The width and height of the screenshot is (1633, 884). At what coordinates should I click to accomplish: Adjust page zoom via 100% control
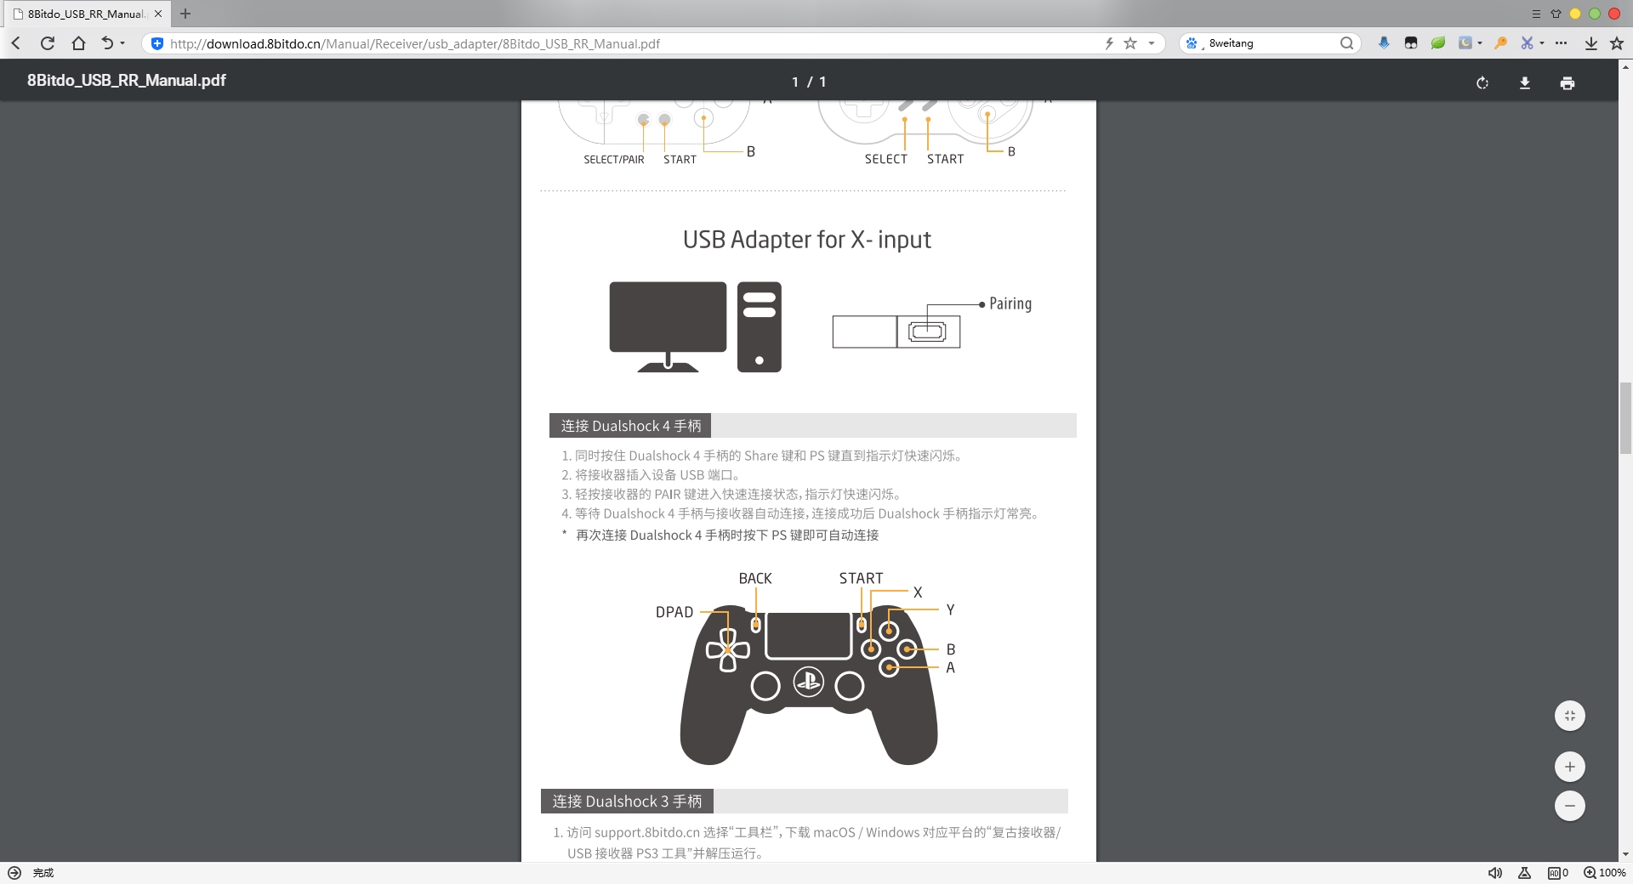(x=1607, y=873)
